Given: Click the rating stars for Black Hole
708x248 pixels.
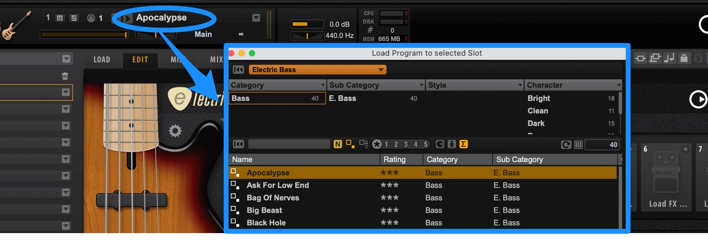Looking at the screenshot, I should click(390, 222).
